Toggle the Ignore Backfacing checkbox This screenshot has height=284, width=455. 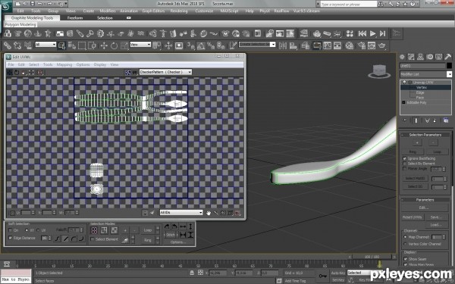[x=404, y=158]
